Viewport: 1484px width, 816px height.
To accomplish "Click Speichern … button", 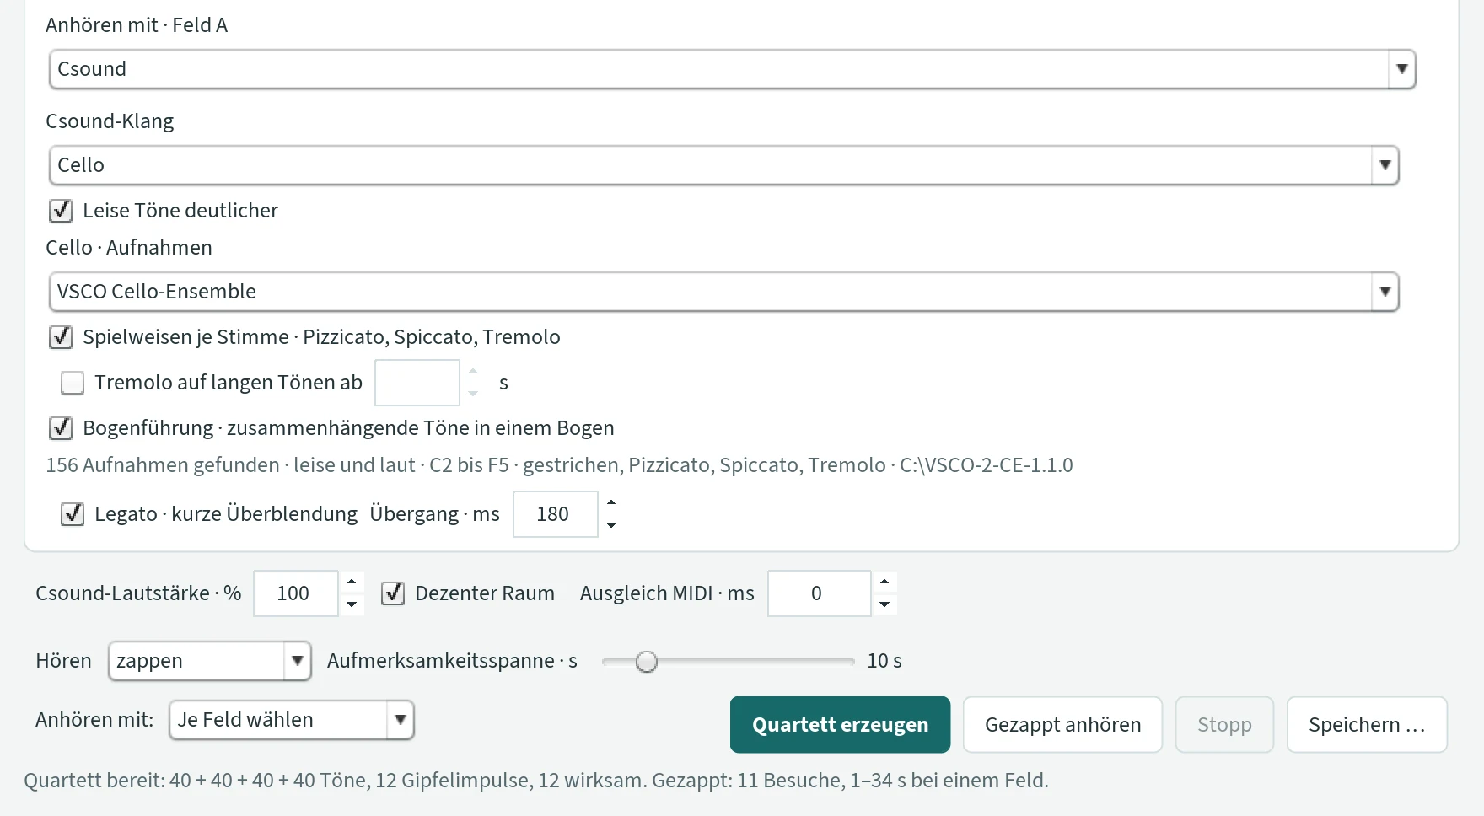I will pos(1367,725).
